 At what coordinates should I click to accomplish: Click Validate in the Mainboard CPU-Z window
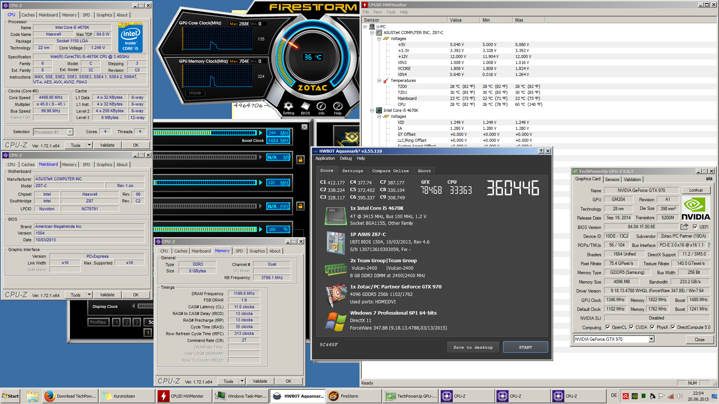click(x=107, y=295)
